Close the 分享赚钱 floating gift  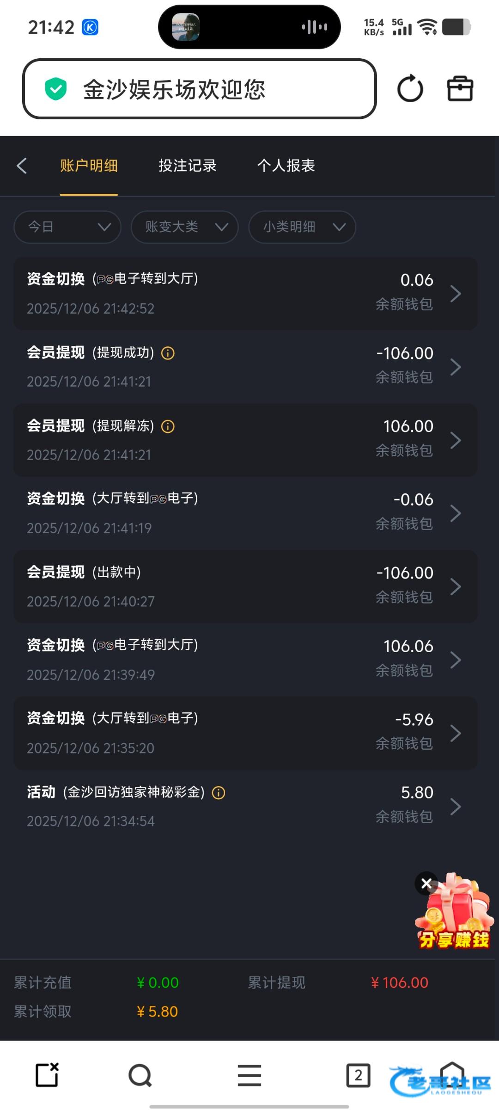point(426,883)
